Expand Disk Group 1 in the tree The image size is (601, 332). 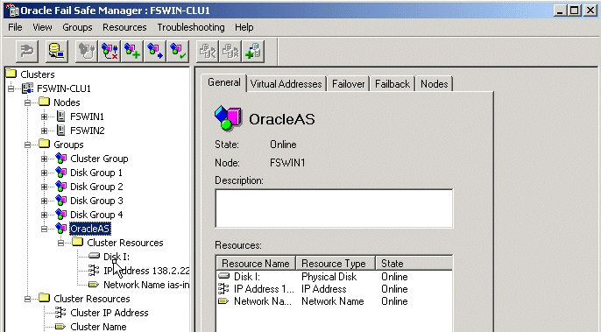coord(44,173)
